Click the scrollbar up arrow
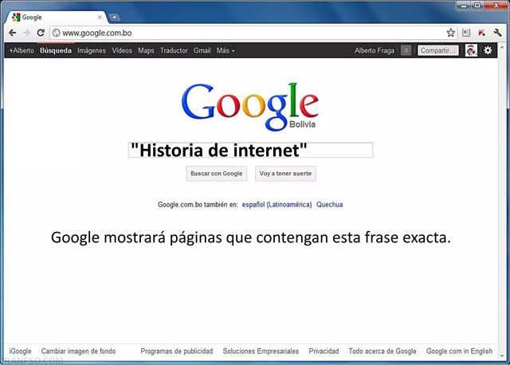The image size is (510, 365). [x=501, y=47]
